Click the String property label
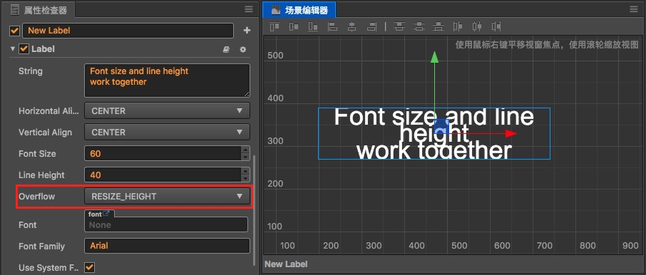The image size is (646, 275). [x=31, y=71]
